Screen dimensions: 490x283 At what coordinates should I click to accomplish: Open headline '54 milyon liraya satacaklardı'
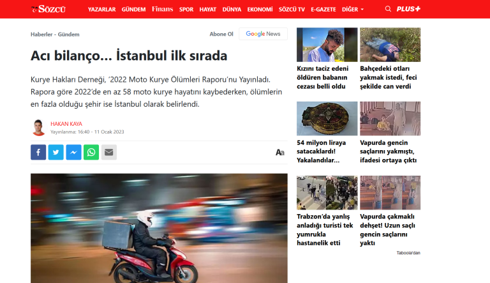(322, 151)
